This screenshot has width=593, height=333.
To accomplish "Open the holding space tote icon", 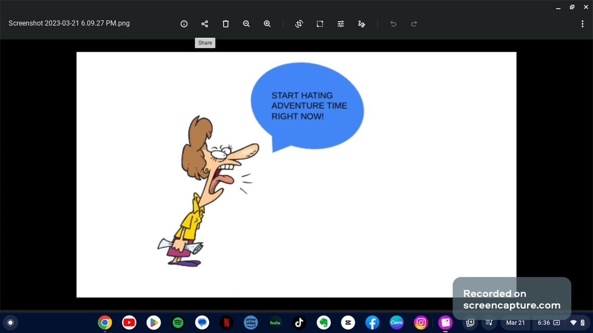I will (x=470, y=323).
